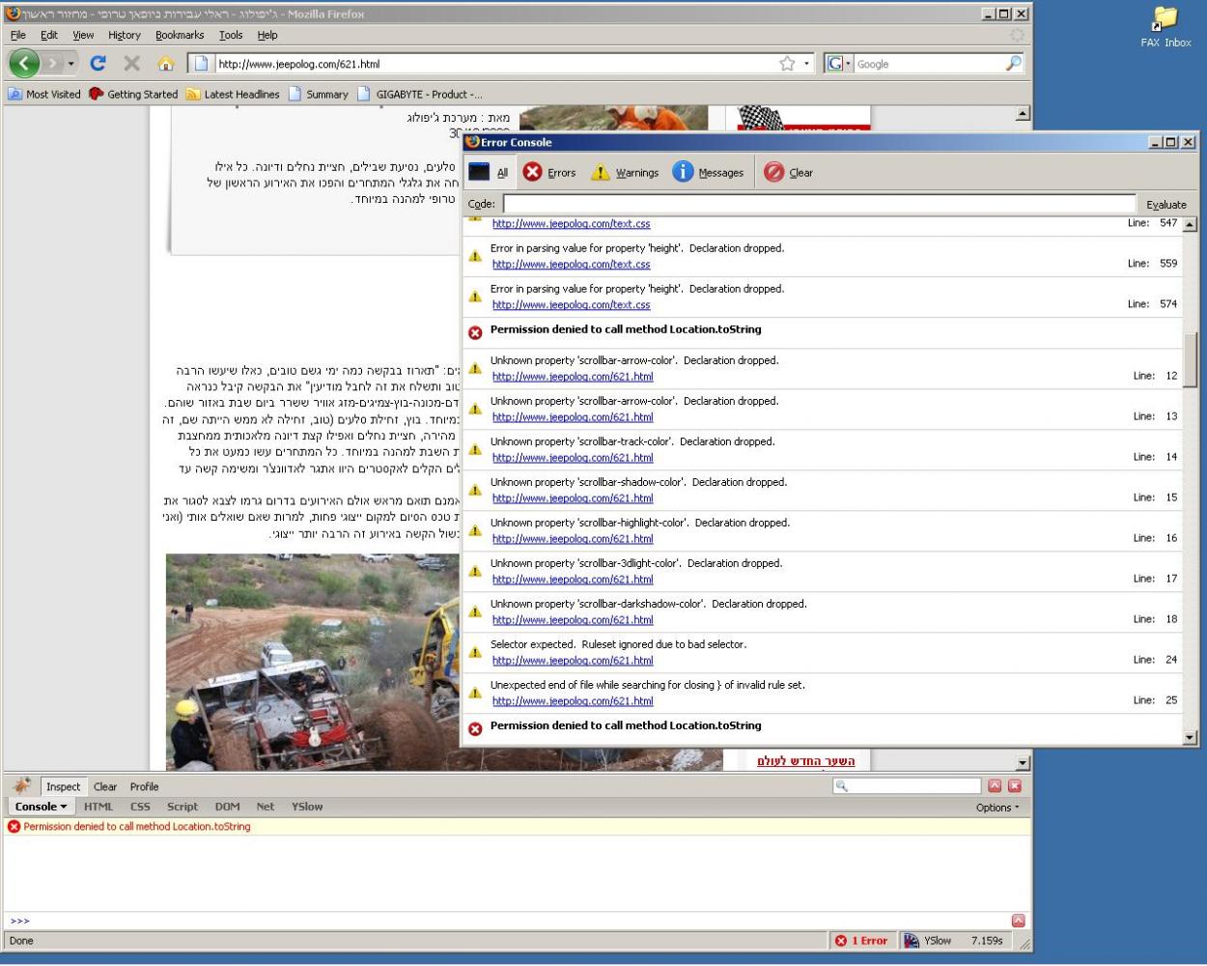The image size is (1207, 966).
Task: Bookmark this page with the star icon
Action: pyautogui.click(x=787, y=64)
